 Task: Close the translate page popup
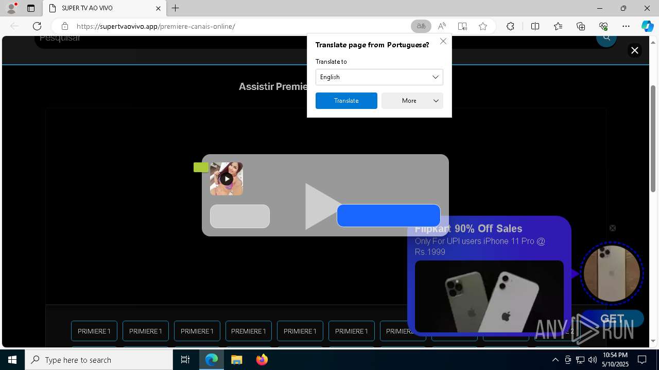(x=443, y=41)
